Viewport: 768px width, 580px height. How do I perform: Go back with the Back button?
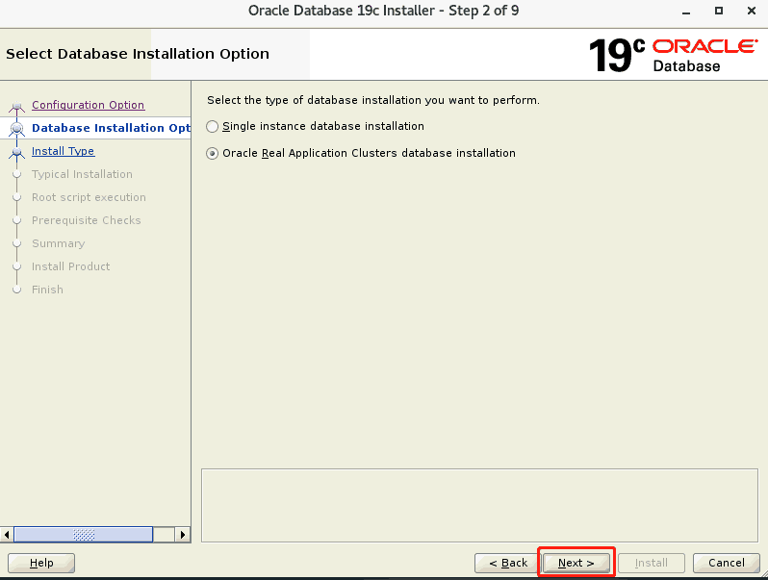[x=508, y=563]
